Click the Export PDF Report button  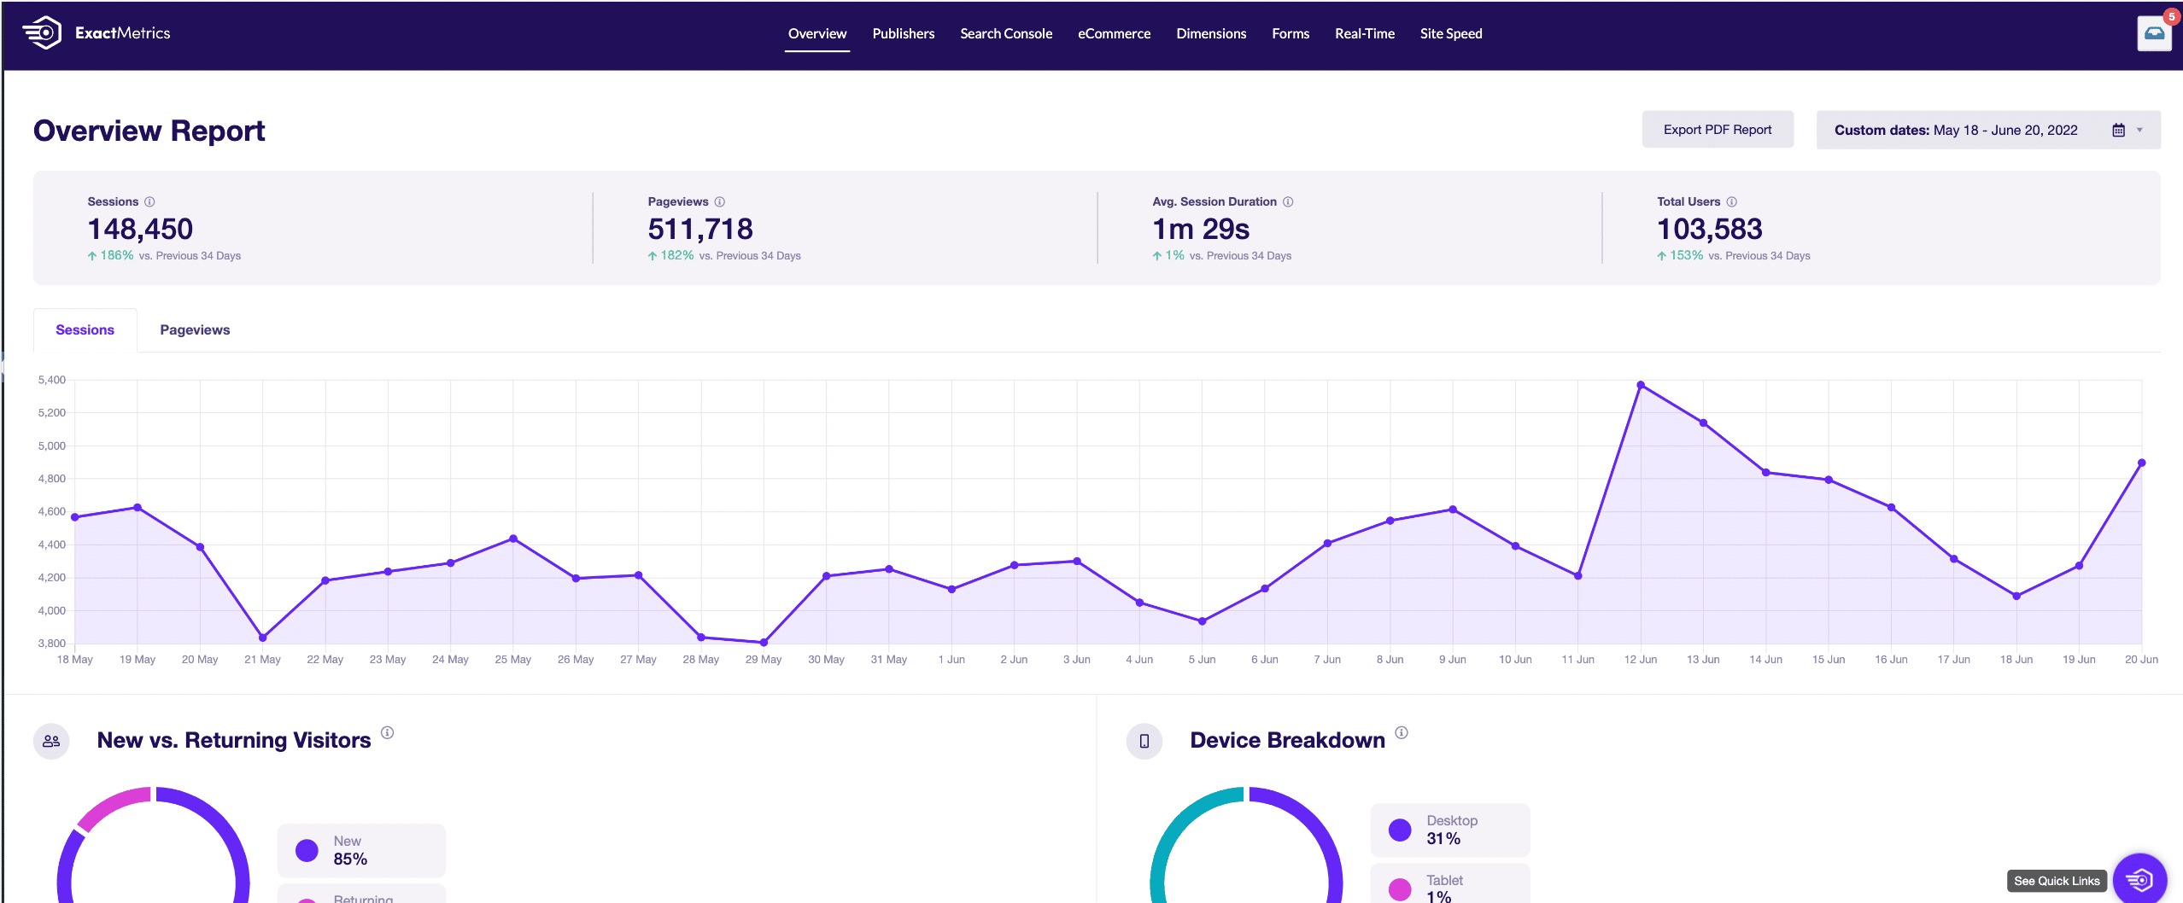[1718, 130]
